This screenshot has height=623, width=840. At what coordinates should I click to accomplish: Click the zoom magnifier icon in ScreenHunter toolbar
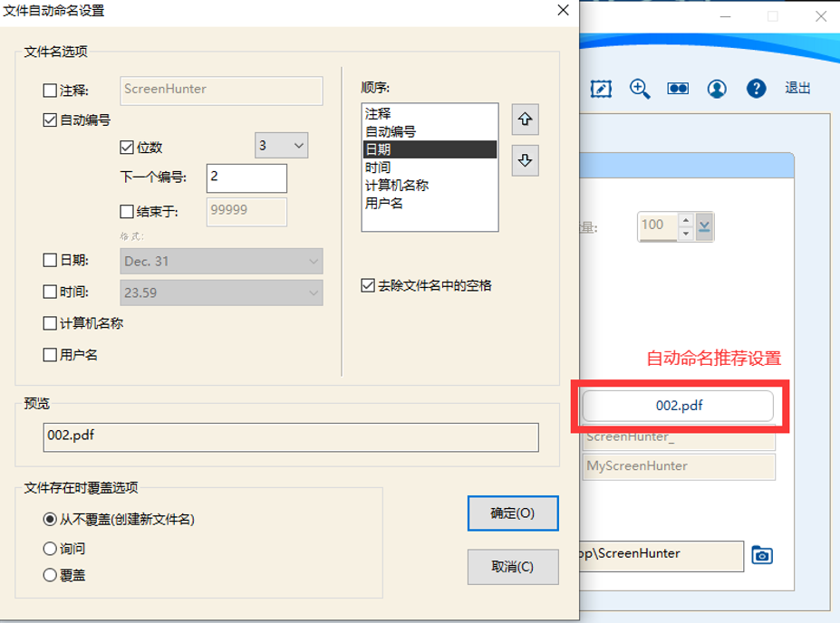640,89
